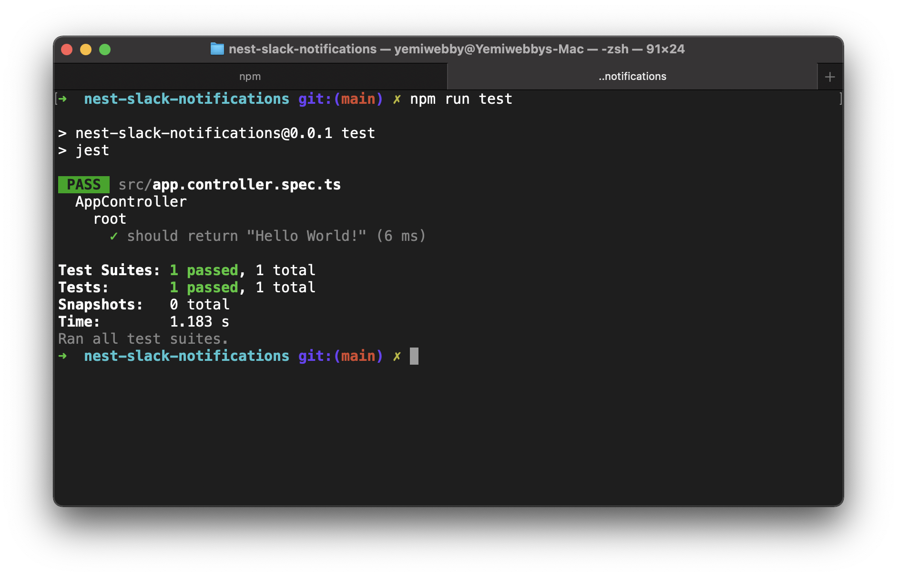The image size is (897, 577).
Task: Click the Test Suites summary line
Action: point(109,270)
